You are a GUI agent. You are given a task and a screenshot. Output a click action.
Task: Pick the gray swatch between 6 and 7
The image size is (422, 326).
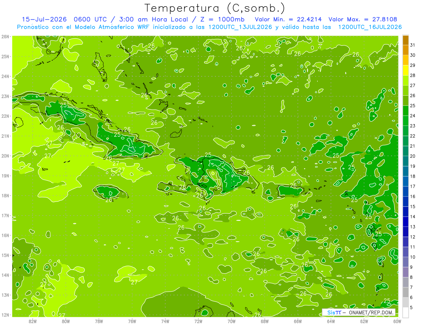(x=405, y=292)
